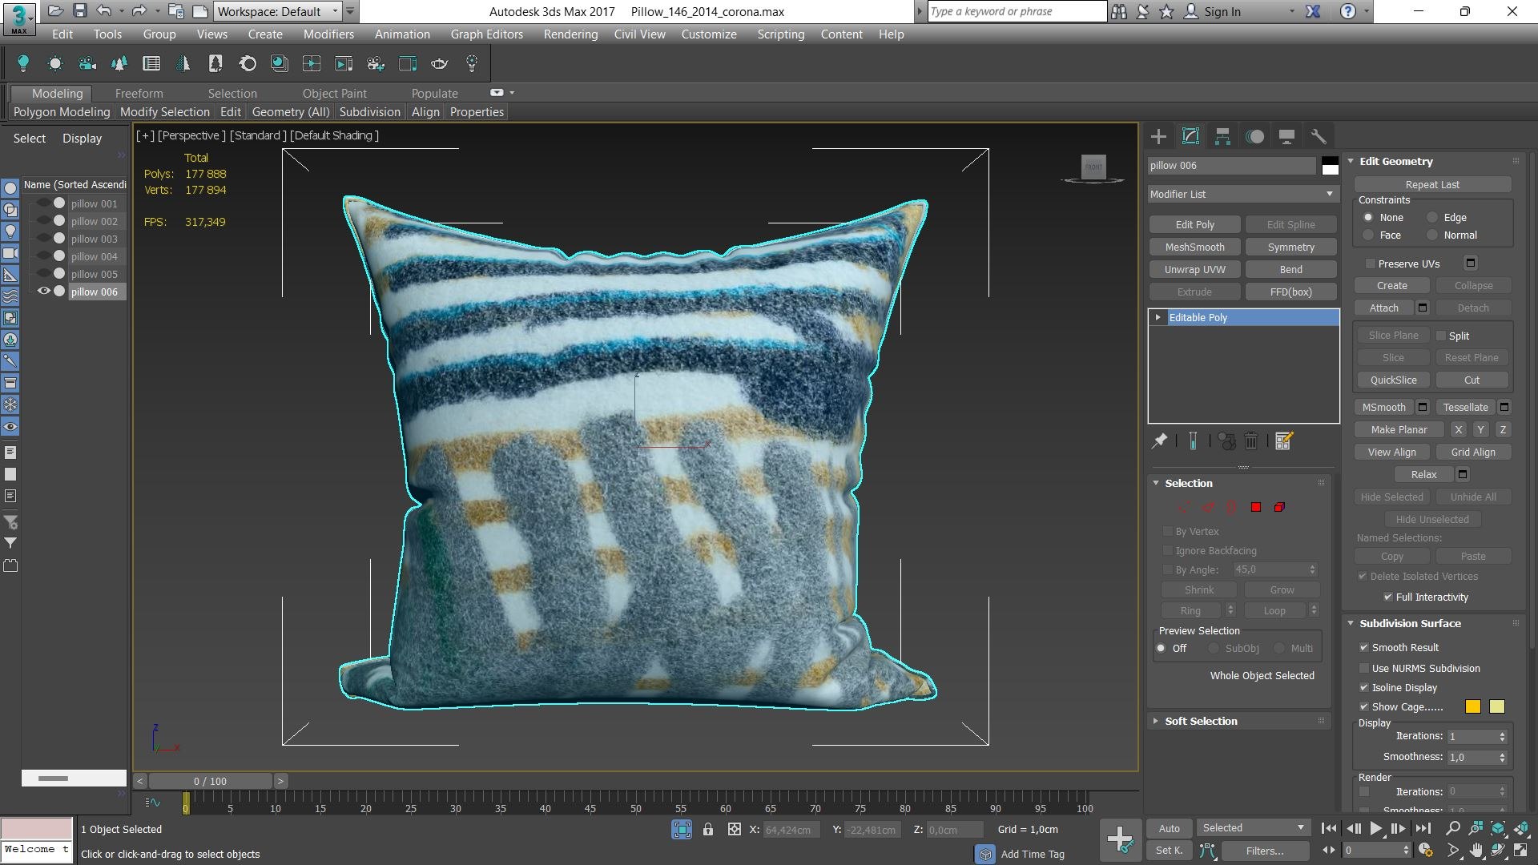Click the Pan View hand icon
Image resolution: width=1538 pixels, height=865 pixels.
click(x=1476, y=851)
